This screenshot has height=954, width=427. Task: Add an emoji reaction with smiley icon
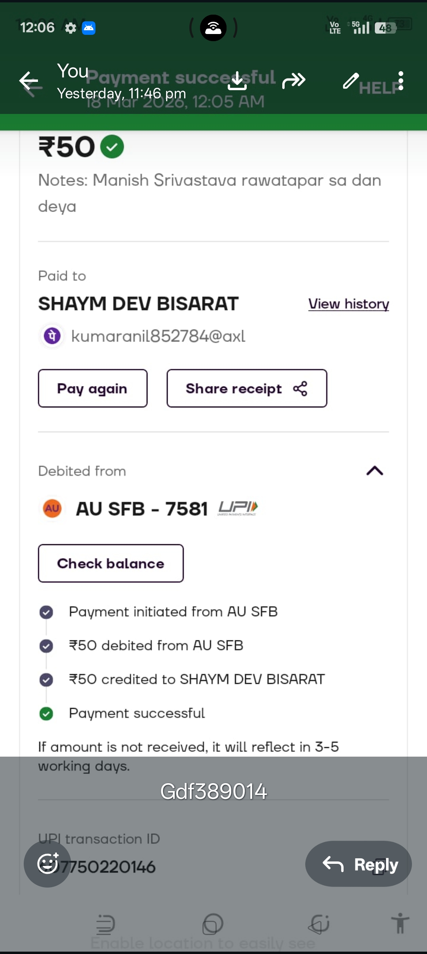(x=47, y=864)
